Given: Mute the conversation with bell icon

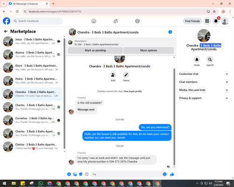Looking at the screenshot, I should coord(197,59).
